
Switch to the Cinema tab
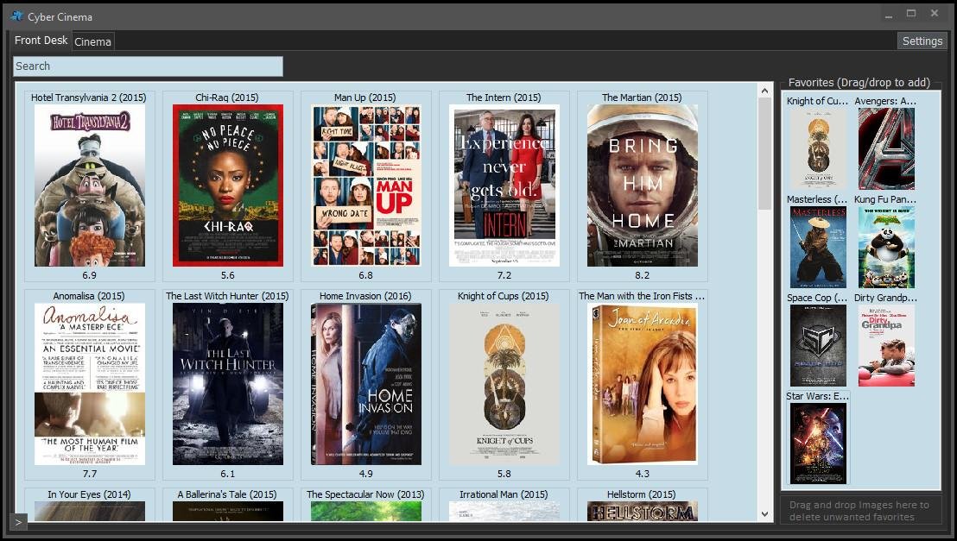(x=92, y=41)
